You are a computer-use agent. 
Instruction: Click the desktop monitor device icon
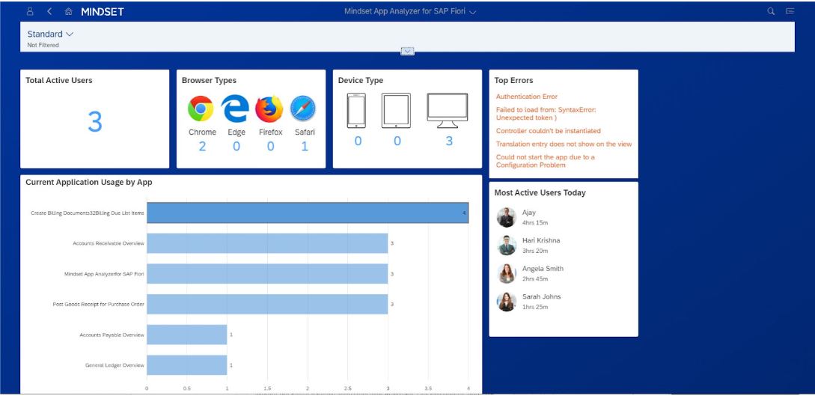click(448, 110)
